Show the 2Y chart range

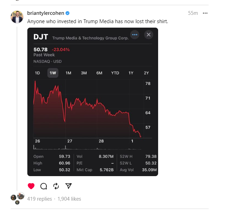(x=146, y=73)
